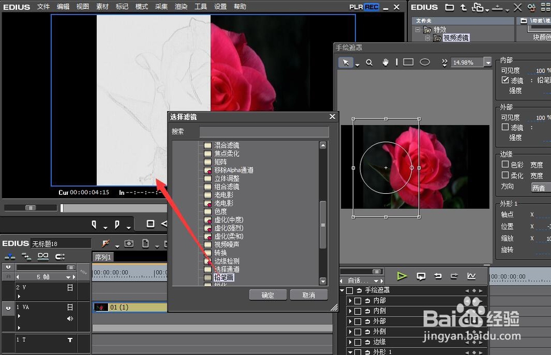Expand the 内部 parameter row
The image size is (551, 355).
(350, 301)
